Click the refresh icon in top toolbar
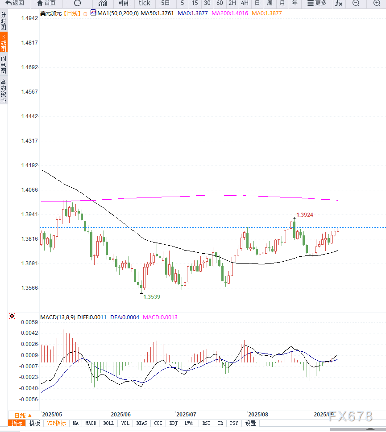386x432 pixels. tap(78, 3)
